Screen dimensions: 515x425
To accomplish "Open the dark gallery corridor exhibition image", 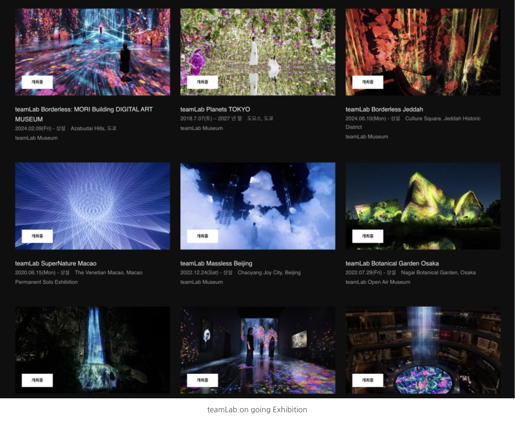I will 257,350.
